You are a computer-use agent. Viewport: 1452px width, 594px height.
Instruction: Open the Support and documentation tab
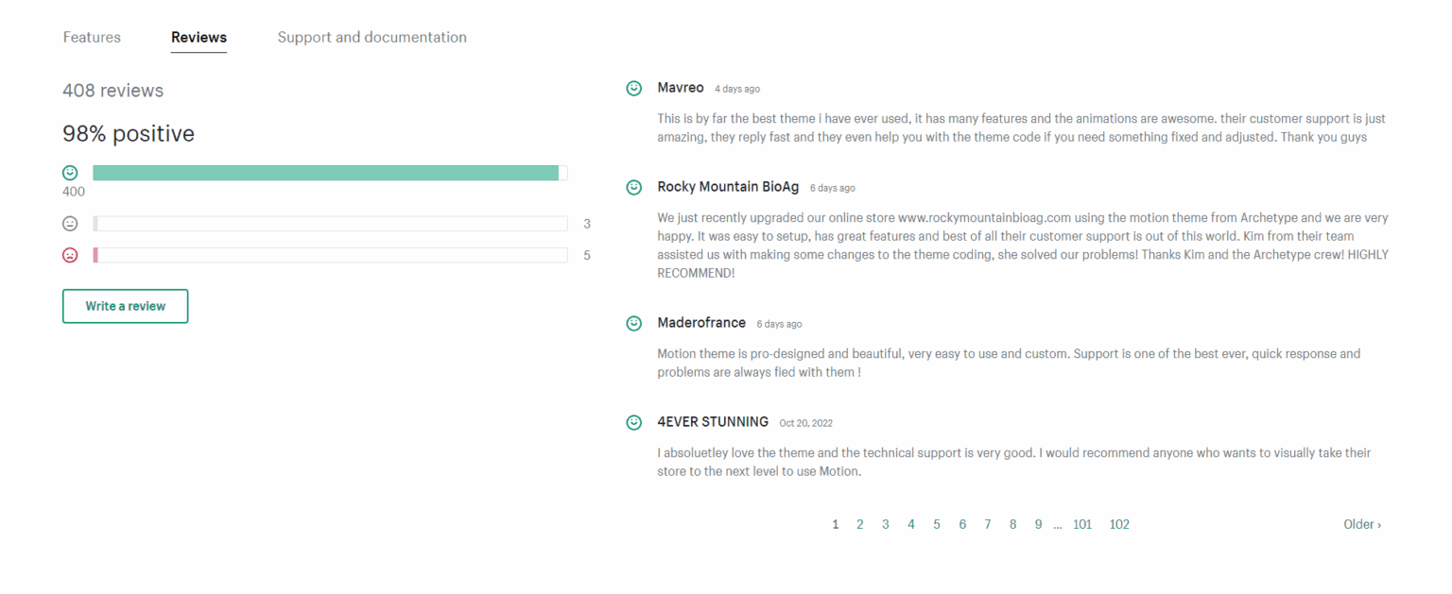click(x=372, y=37)
